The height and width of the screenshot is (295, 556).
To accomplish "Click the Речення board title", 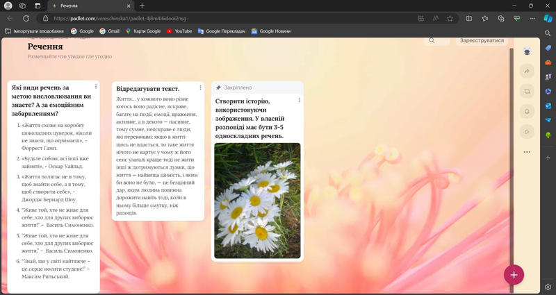I will (45, 47).
